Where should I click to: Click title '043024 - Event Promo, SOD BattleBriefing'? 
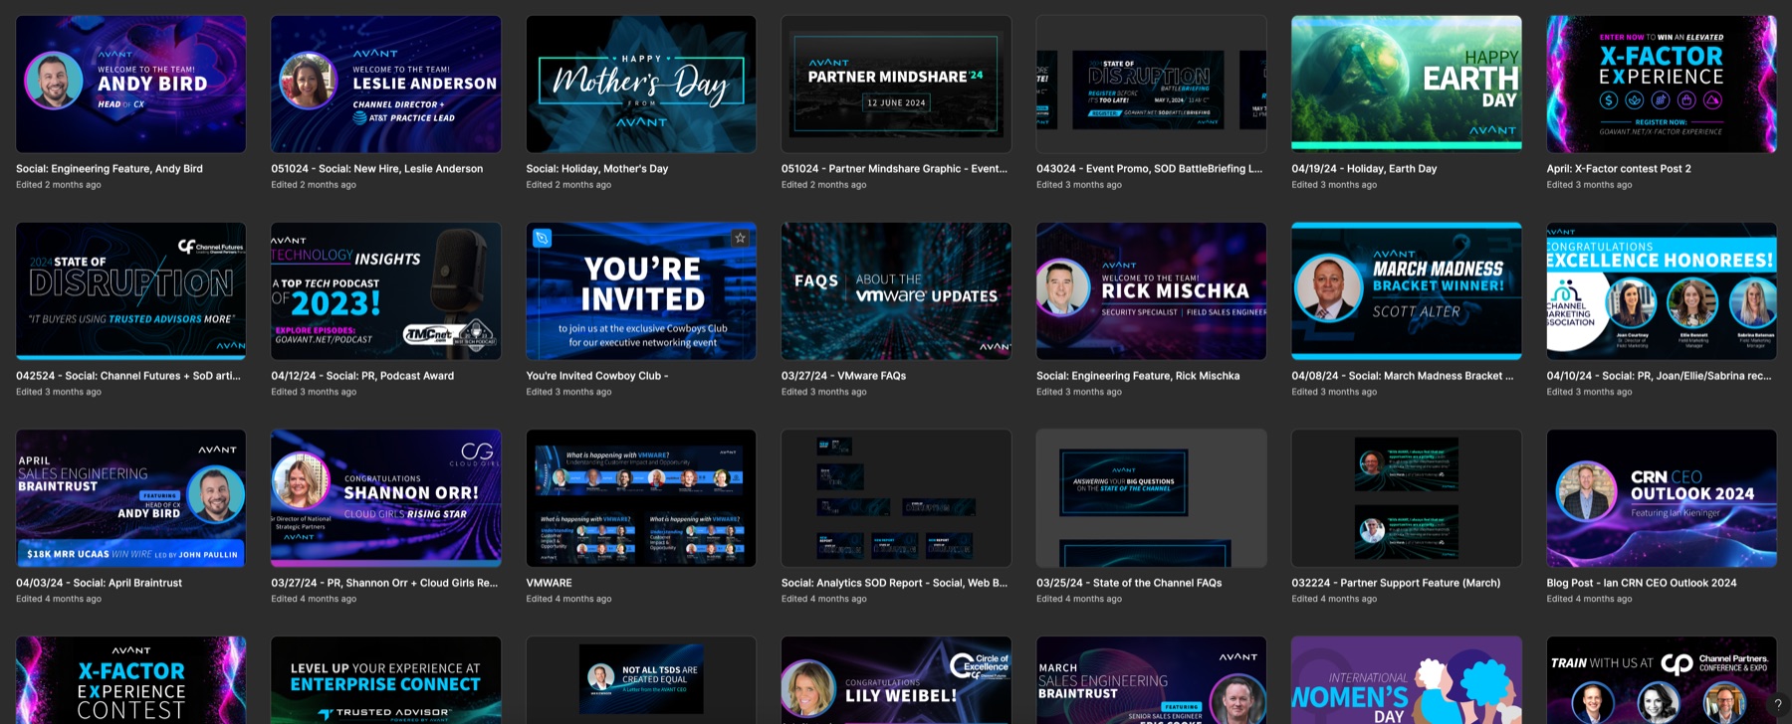tap(1149, 169)
